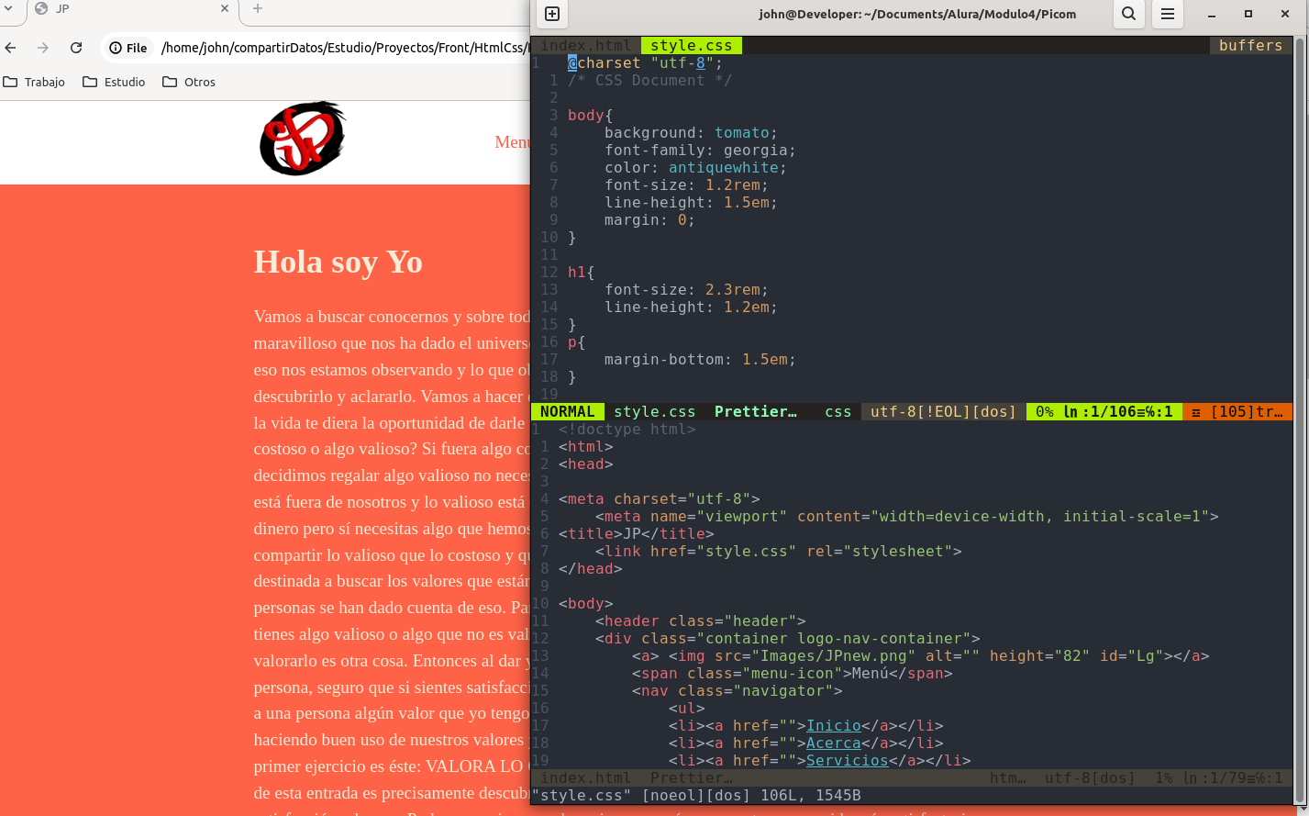This screenshot has width=1309, height=816.
Task: Open browser tab list chevron
Action: (x=8, y=8)
